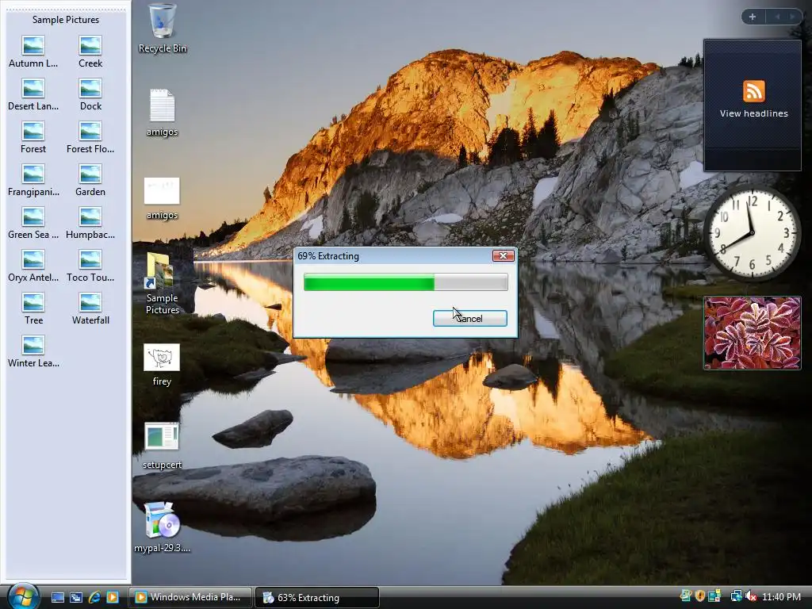Click the extraction progress bar
The width and height of the screenshot is (812, 609).
405,282
